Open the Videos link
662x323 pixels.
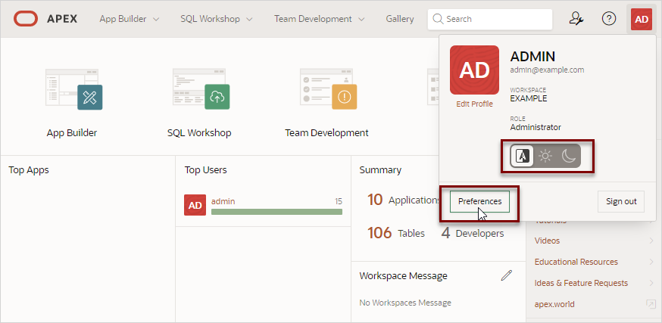tap(547, 241)
